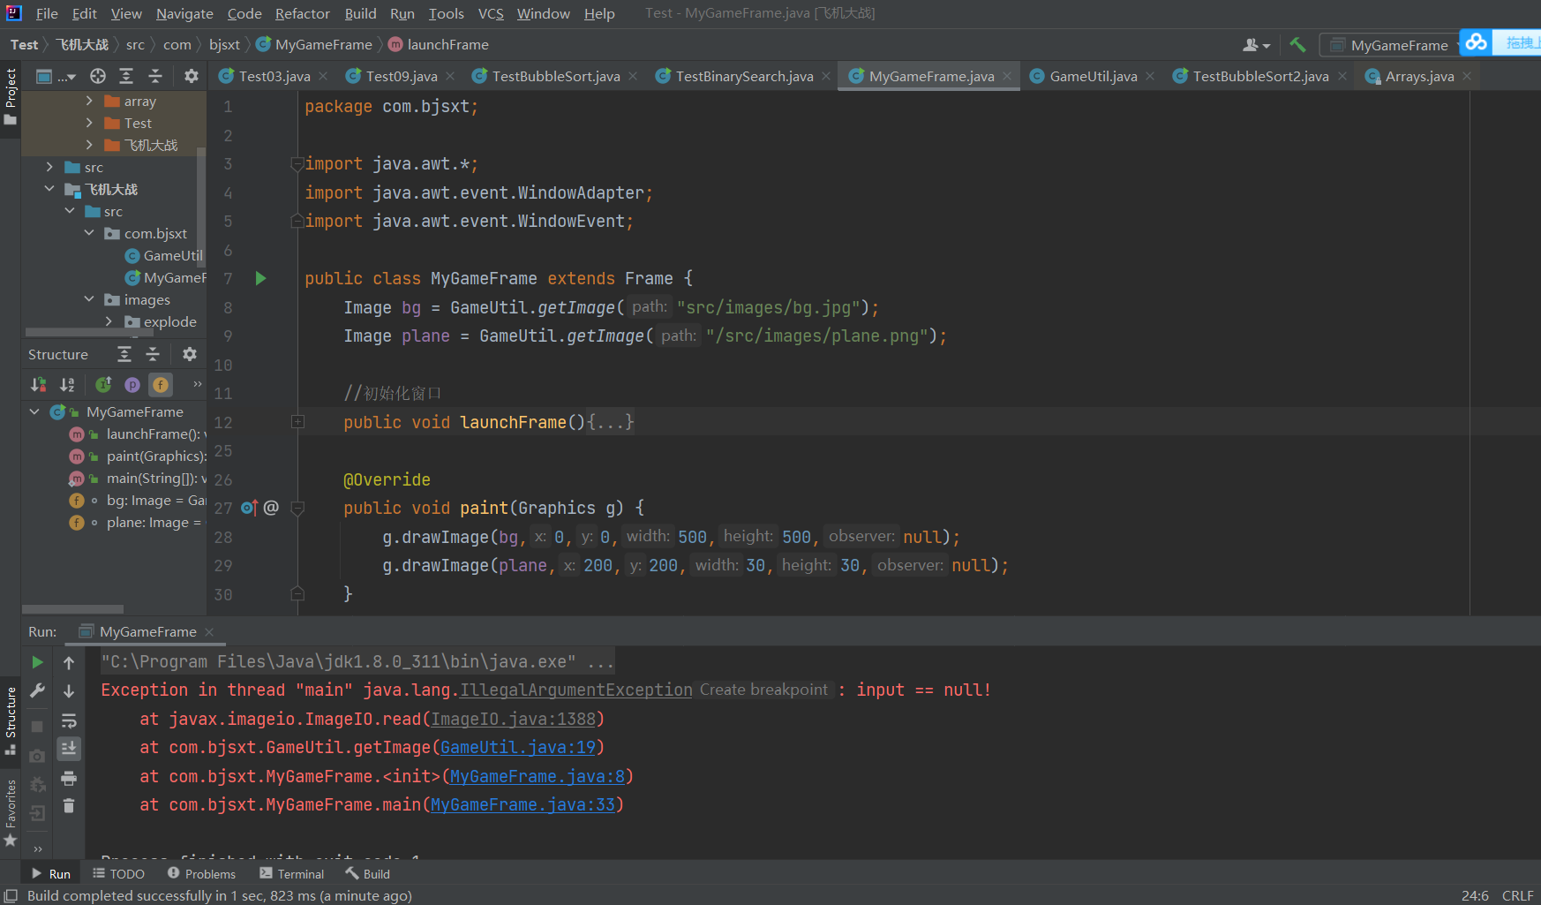The image size is (1541, 905).
Task: Open Project panel gear options
Action: point(192,76)
